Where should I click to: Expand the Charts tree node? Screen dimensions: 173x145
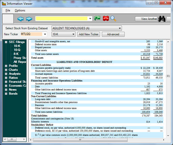[x=6, y=70]
